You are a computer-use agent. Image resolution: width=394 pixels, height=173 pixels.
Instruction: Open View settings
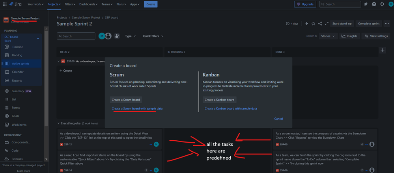[x=376, y=36]
